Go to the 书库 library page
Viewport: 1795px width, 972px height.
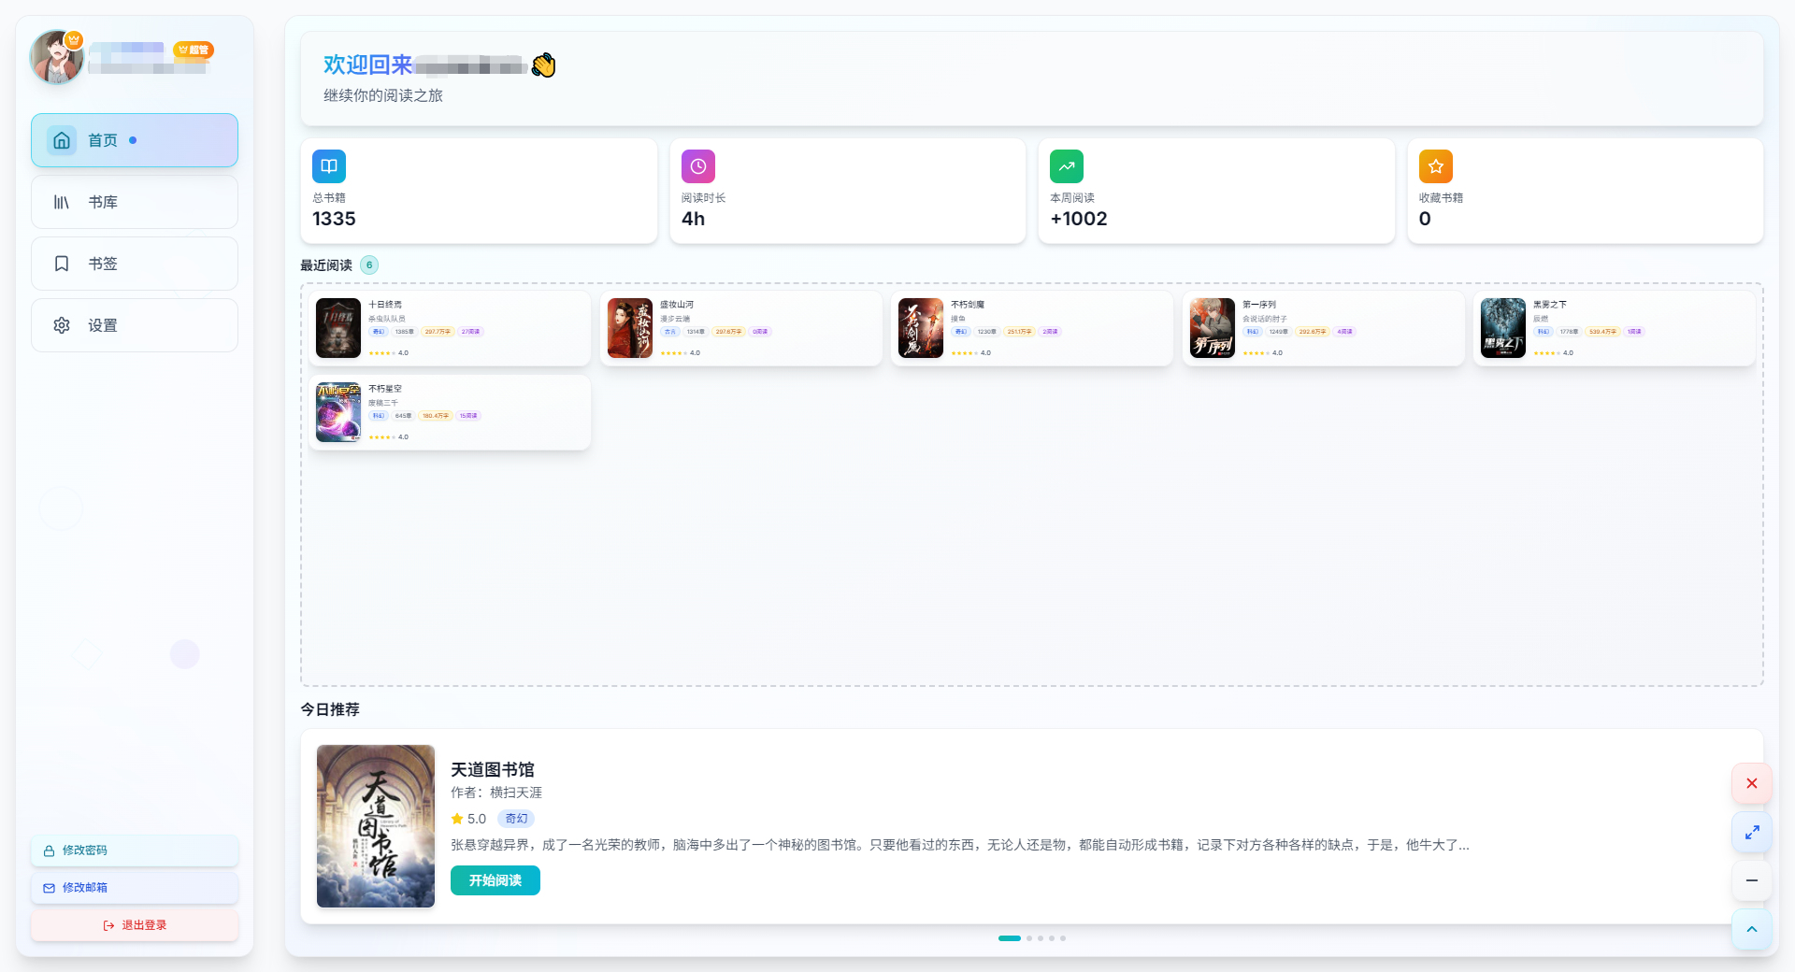[x=135, y=202]
